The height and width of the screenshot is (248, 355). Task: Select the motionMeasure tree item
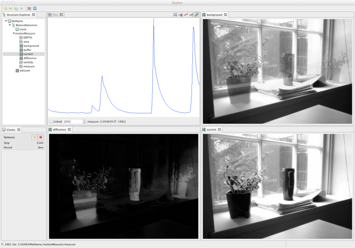25,33
